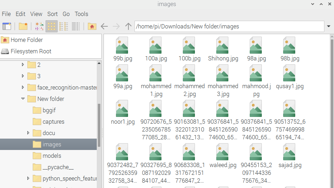The width and height of the screenshot is (334, 188).
Task: Switch to detailed list view mode
Action: [x=76, y=26]
